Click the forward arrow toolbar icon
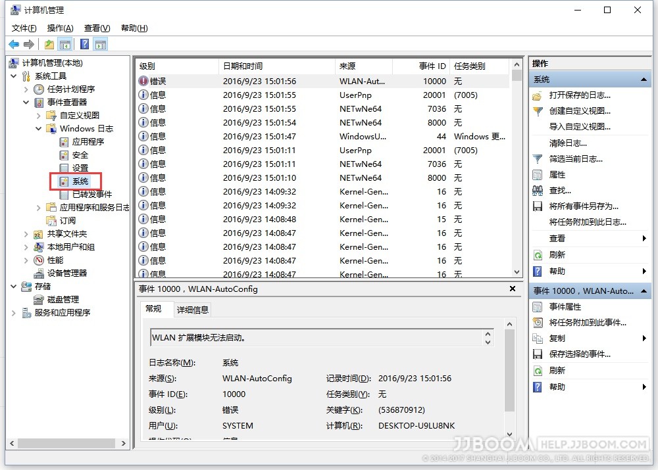 [x=28, y=45]
